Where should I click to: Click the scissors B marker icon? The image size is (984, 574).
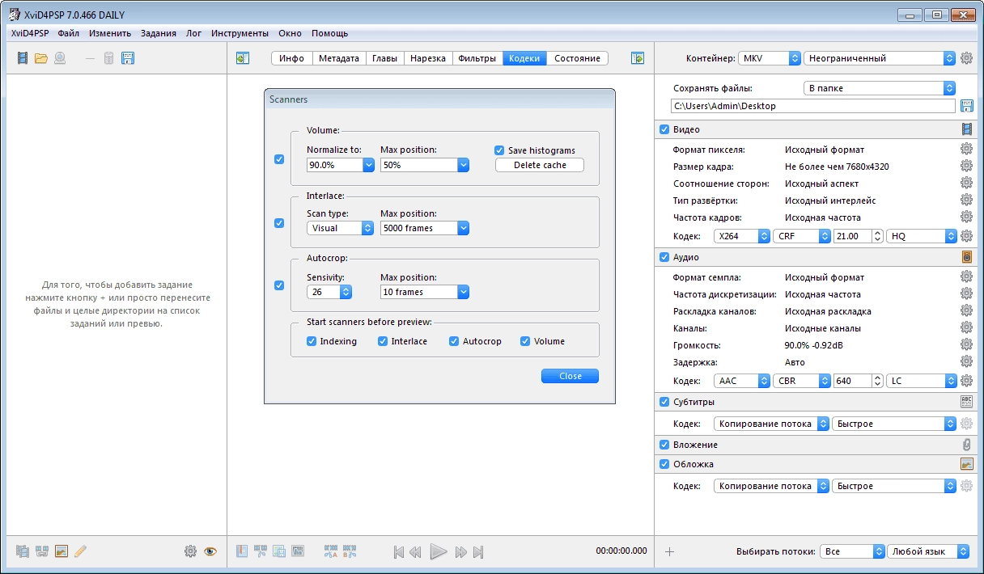tap(350, 551)
